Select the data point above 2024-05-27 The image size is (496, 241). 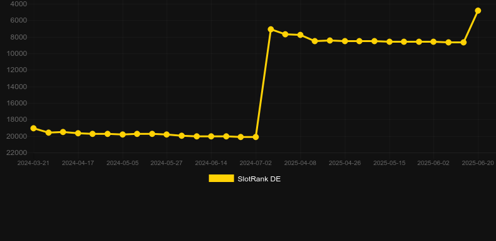[167, 134]
